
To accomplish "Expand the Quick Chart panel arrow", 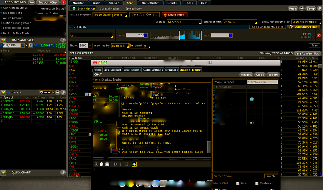I will [x=9, y=172].
